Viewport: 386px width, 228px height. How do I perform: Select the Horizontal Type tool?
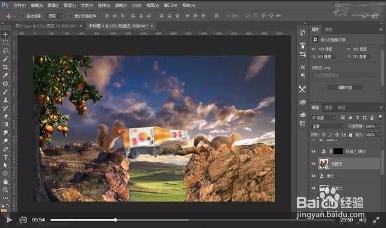[x=5, y=158]
